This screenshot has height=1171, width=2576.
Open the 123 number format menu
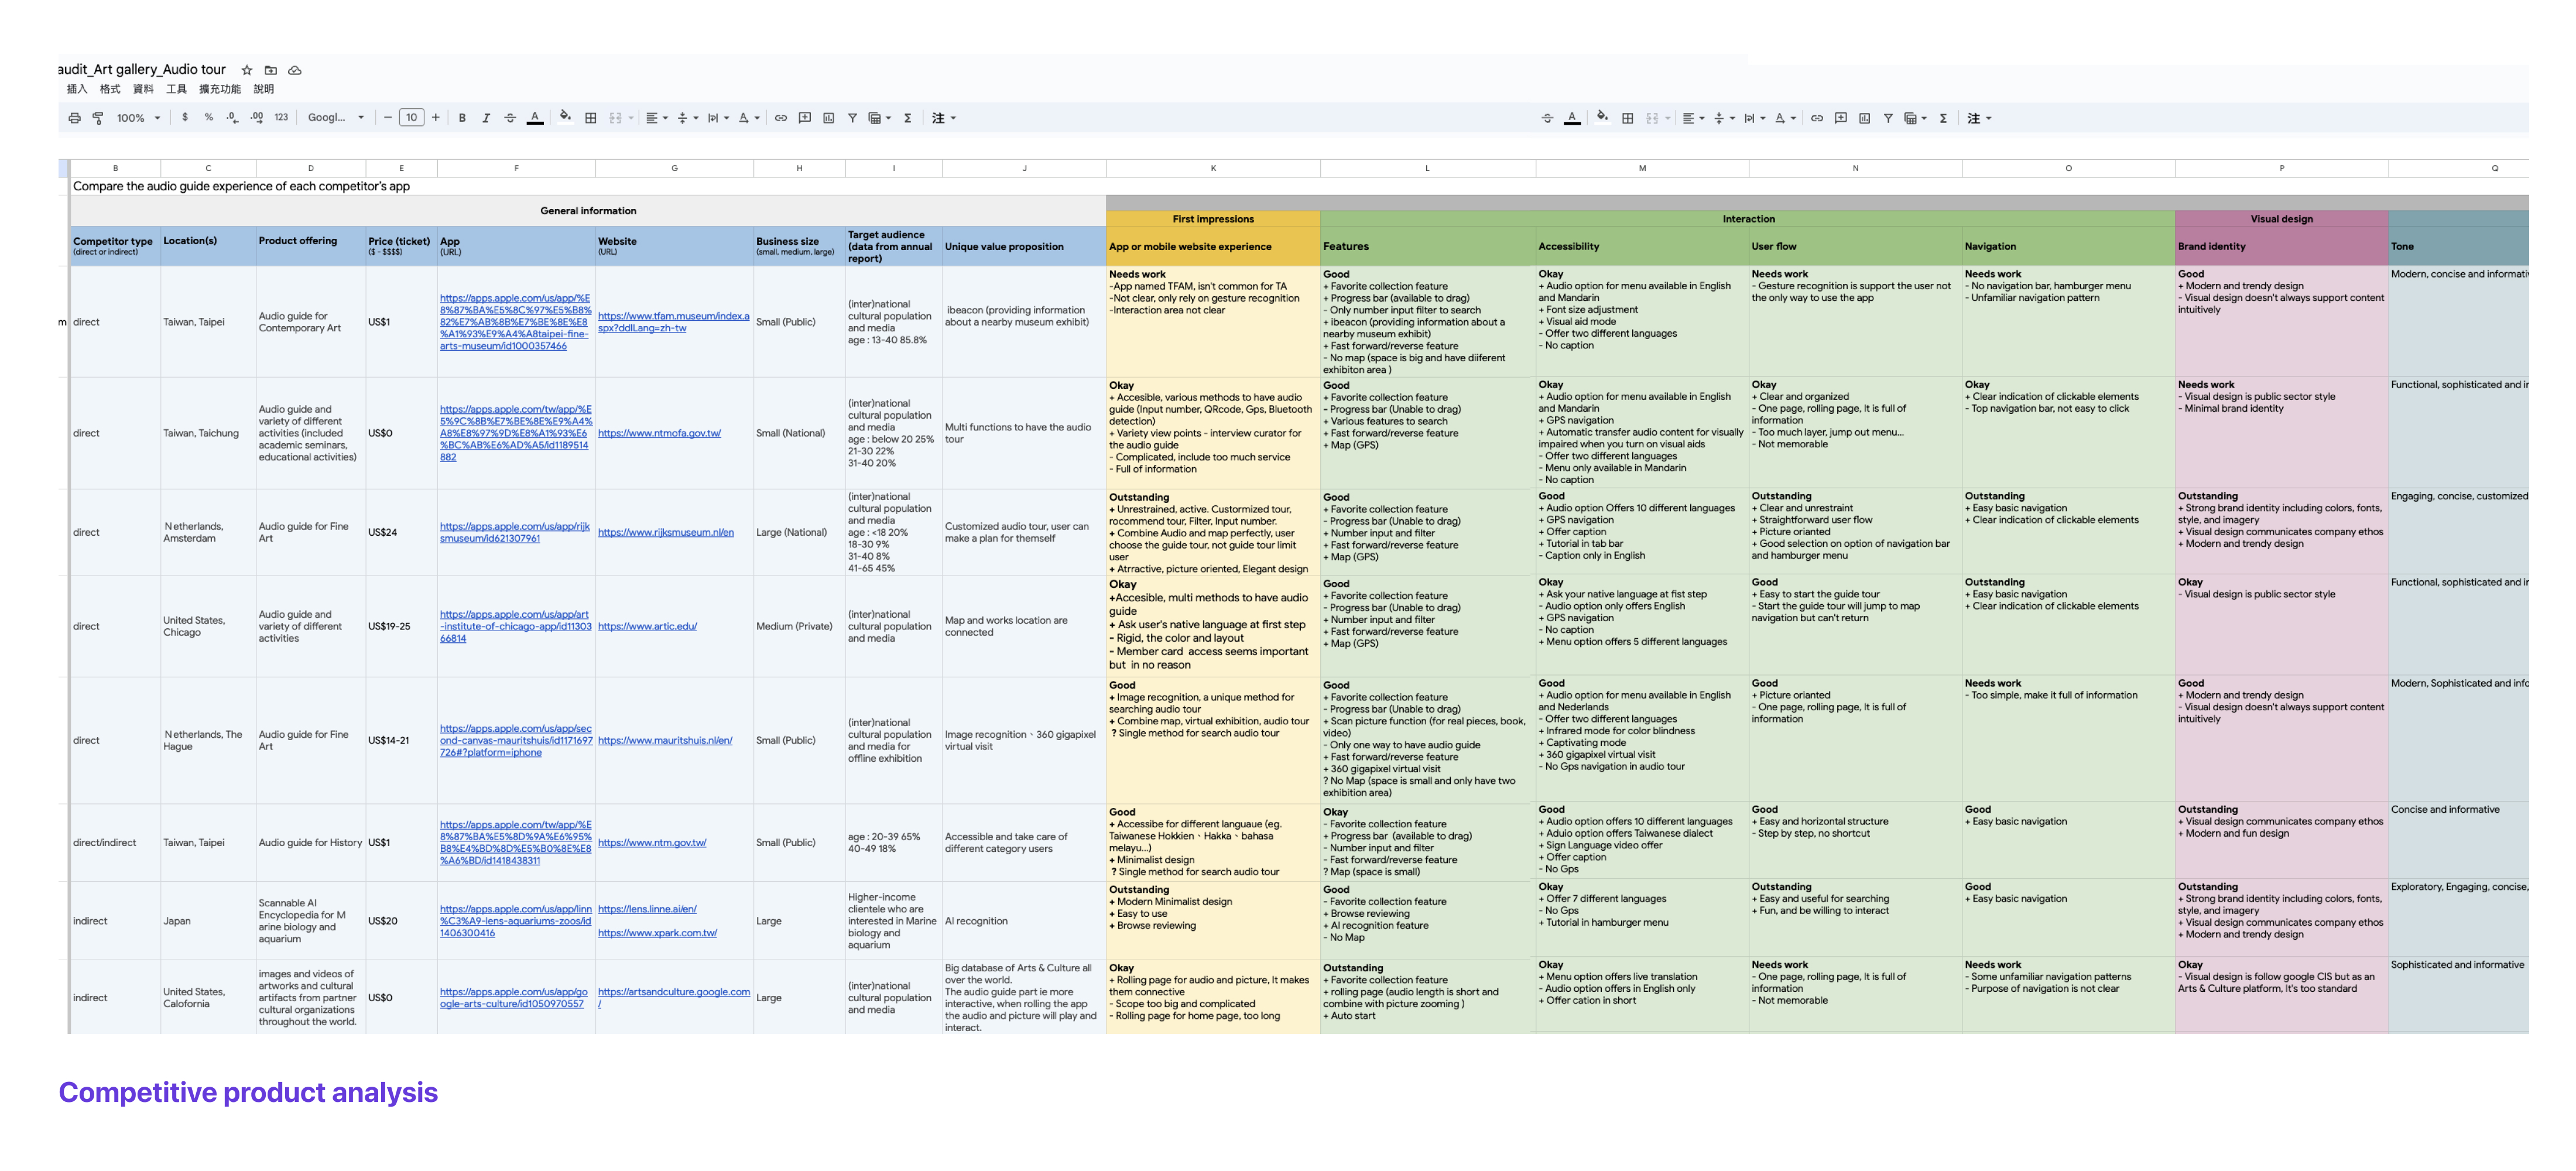pos(281,118)
